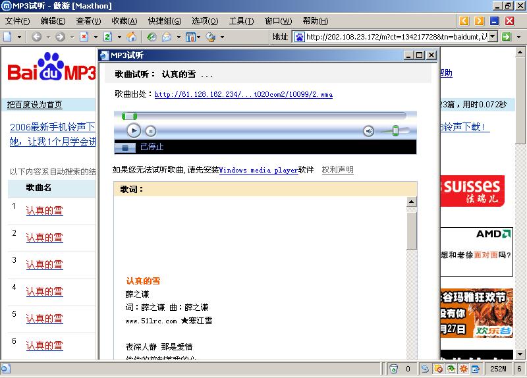
Task: Expand dropdown beside the Refresh icon
Action: (x=119, y=37)
